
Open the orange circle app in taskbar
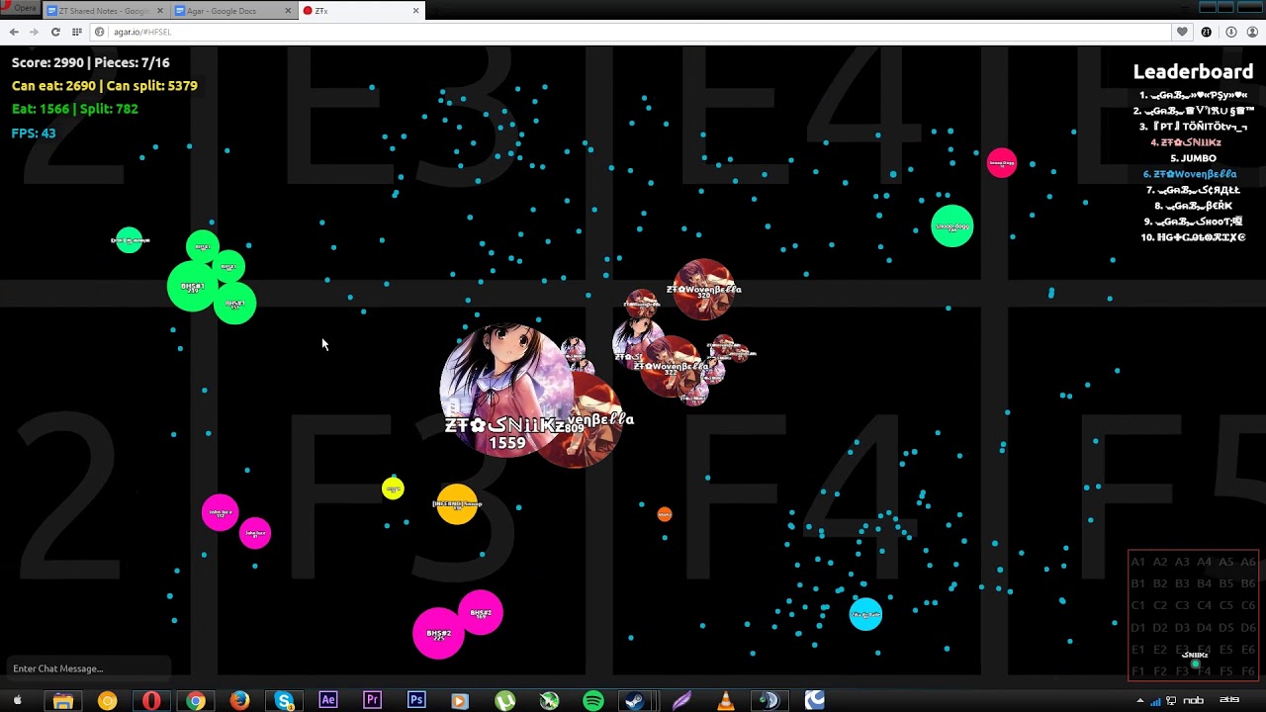[x=108, y=701]
